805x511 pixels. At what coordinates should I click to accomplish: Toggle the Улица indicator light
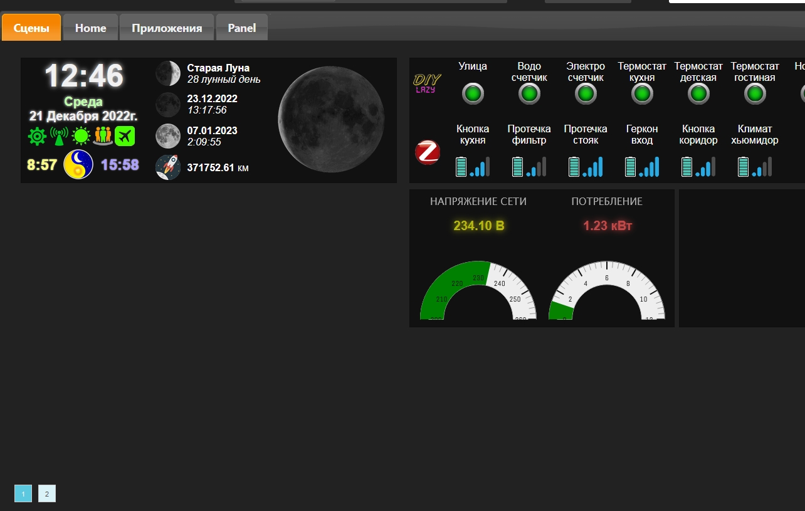point(473,93)
